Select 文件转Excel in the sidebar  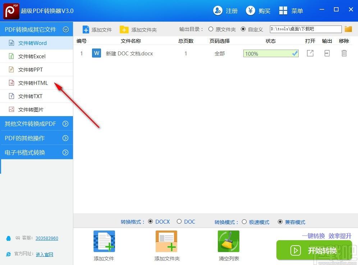point(37,56)
